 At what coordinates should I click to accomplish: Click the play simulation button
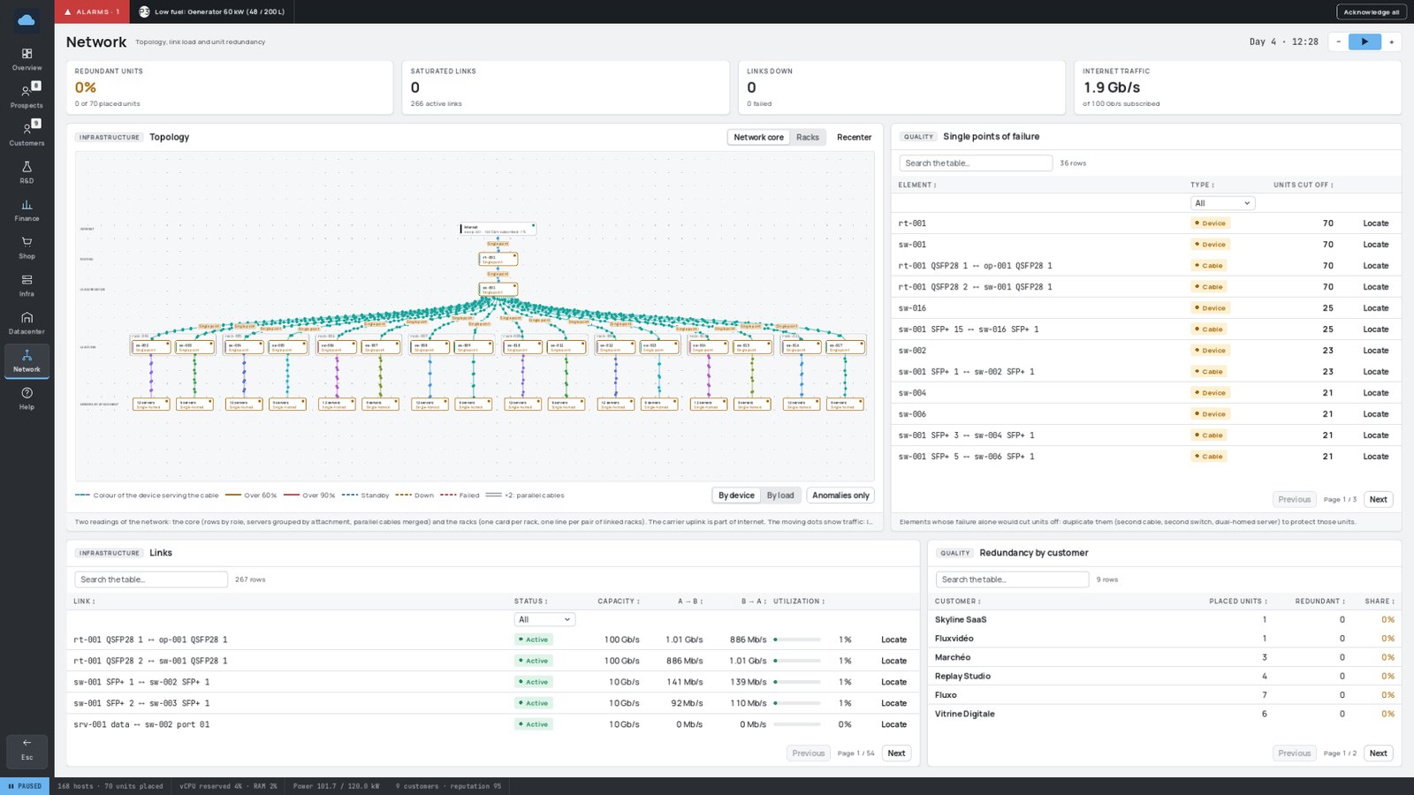pyautogui.click(x=1365, y=42)
